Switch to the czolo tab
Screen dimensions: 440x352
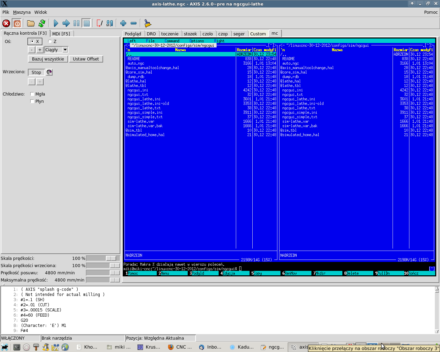pyautogui.click(x=208, y=34)
